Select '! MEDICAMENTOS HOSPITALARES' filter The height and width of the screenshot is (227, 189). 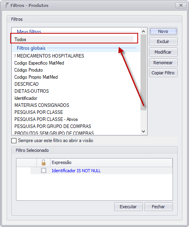pyautogui.click(x=49, y=56)
